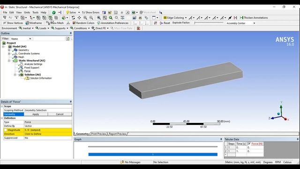
Task: Open the Units menu
Action: click(x=27, y=13)
